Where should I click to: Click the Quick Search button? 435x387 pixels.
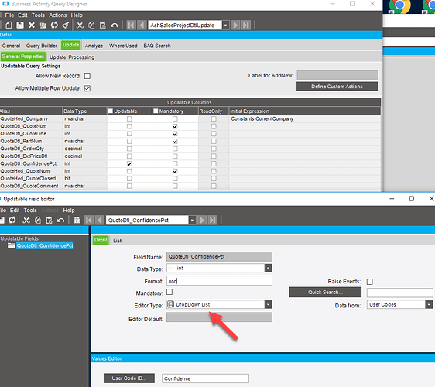325,292
